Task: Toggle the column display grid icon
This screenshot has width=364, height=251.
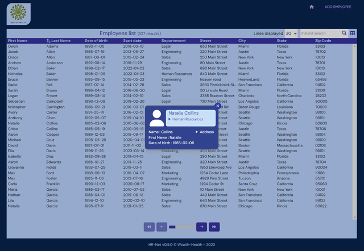Action: click(x=353, y=33)
